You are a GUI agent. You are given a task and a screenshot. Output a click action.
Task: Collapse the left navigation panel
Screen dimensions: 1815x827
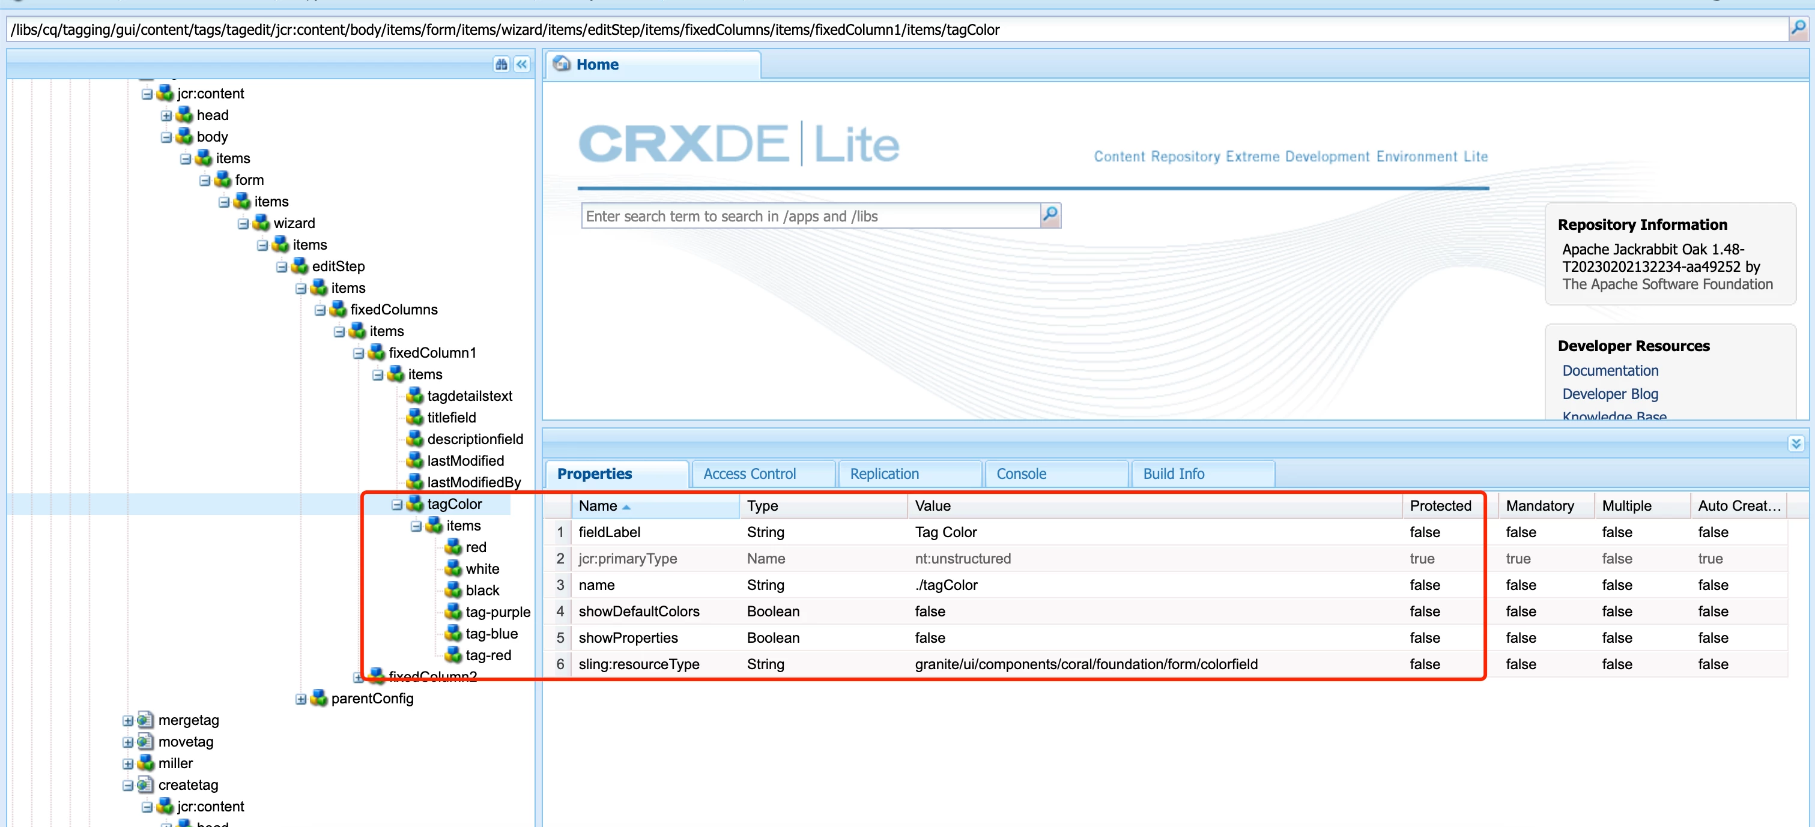521,64
